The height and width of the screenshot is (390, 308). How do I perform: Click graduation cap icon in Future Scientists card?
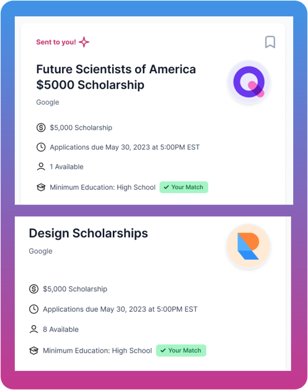tap(41, 187)
